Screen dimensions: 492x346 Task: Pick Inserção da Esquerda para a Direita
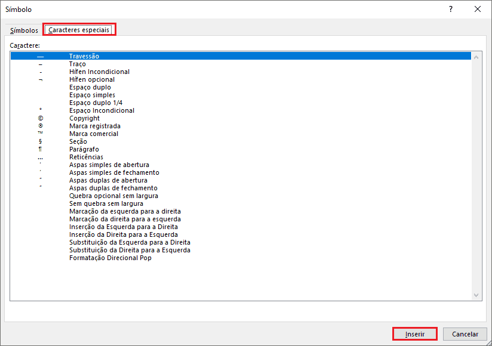coord(241,227)
